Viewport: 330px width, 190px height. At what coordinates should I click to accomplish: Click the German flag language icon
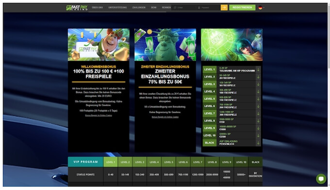[x=260, y=8]
